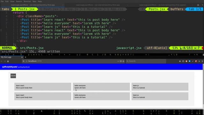Open the terminal Search menu
Image resolution: width=204 pixels, height=115 pixels.
[19, 1]
